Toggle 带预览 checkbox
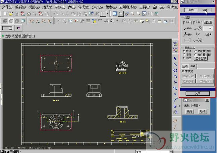This screenshot has height=153, width=217. click(x=183, y=71)
